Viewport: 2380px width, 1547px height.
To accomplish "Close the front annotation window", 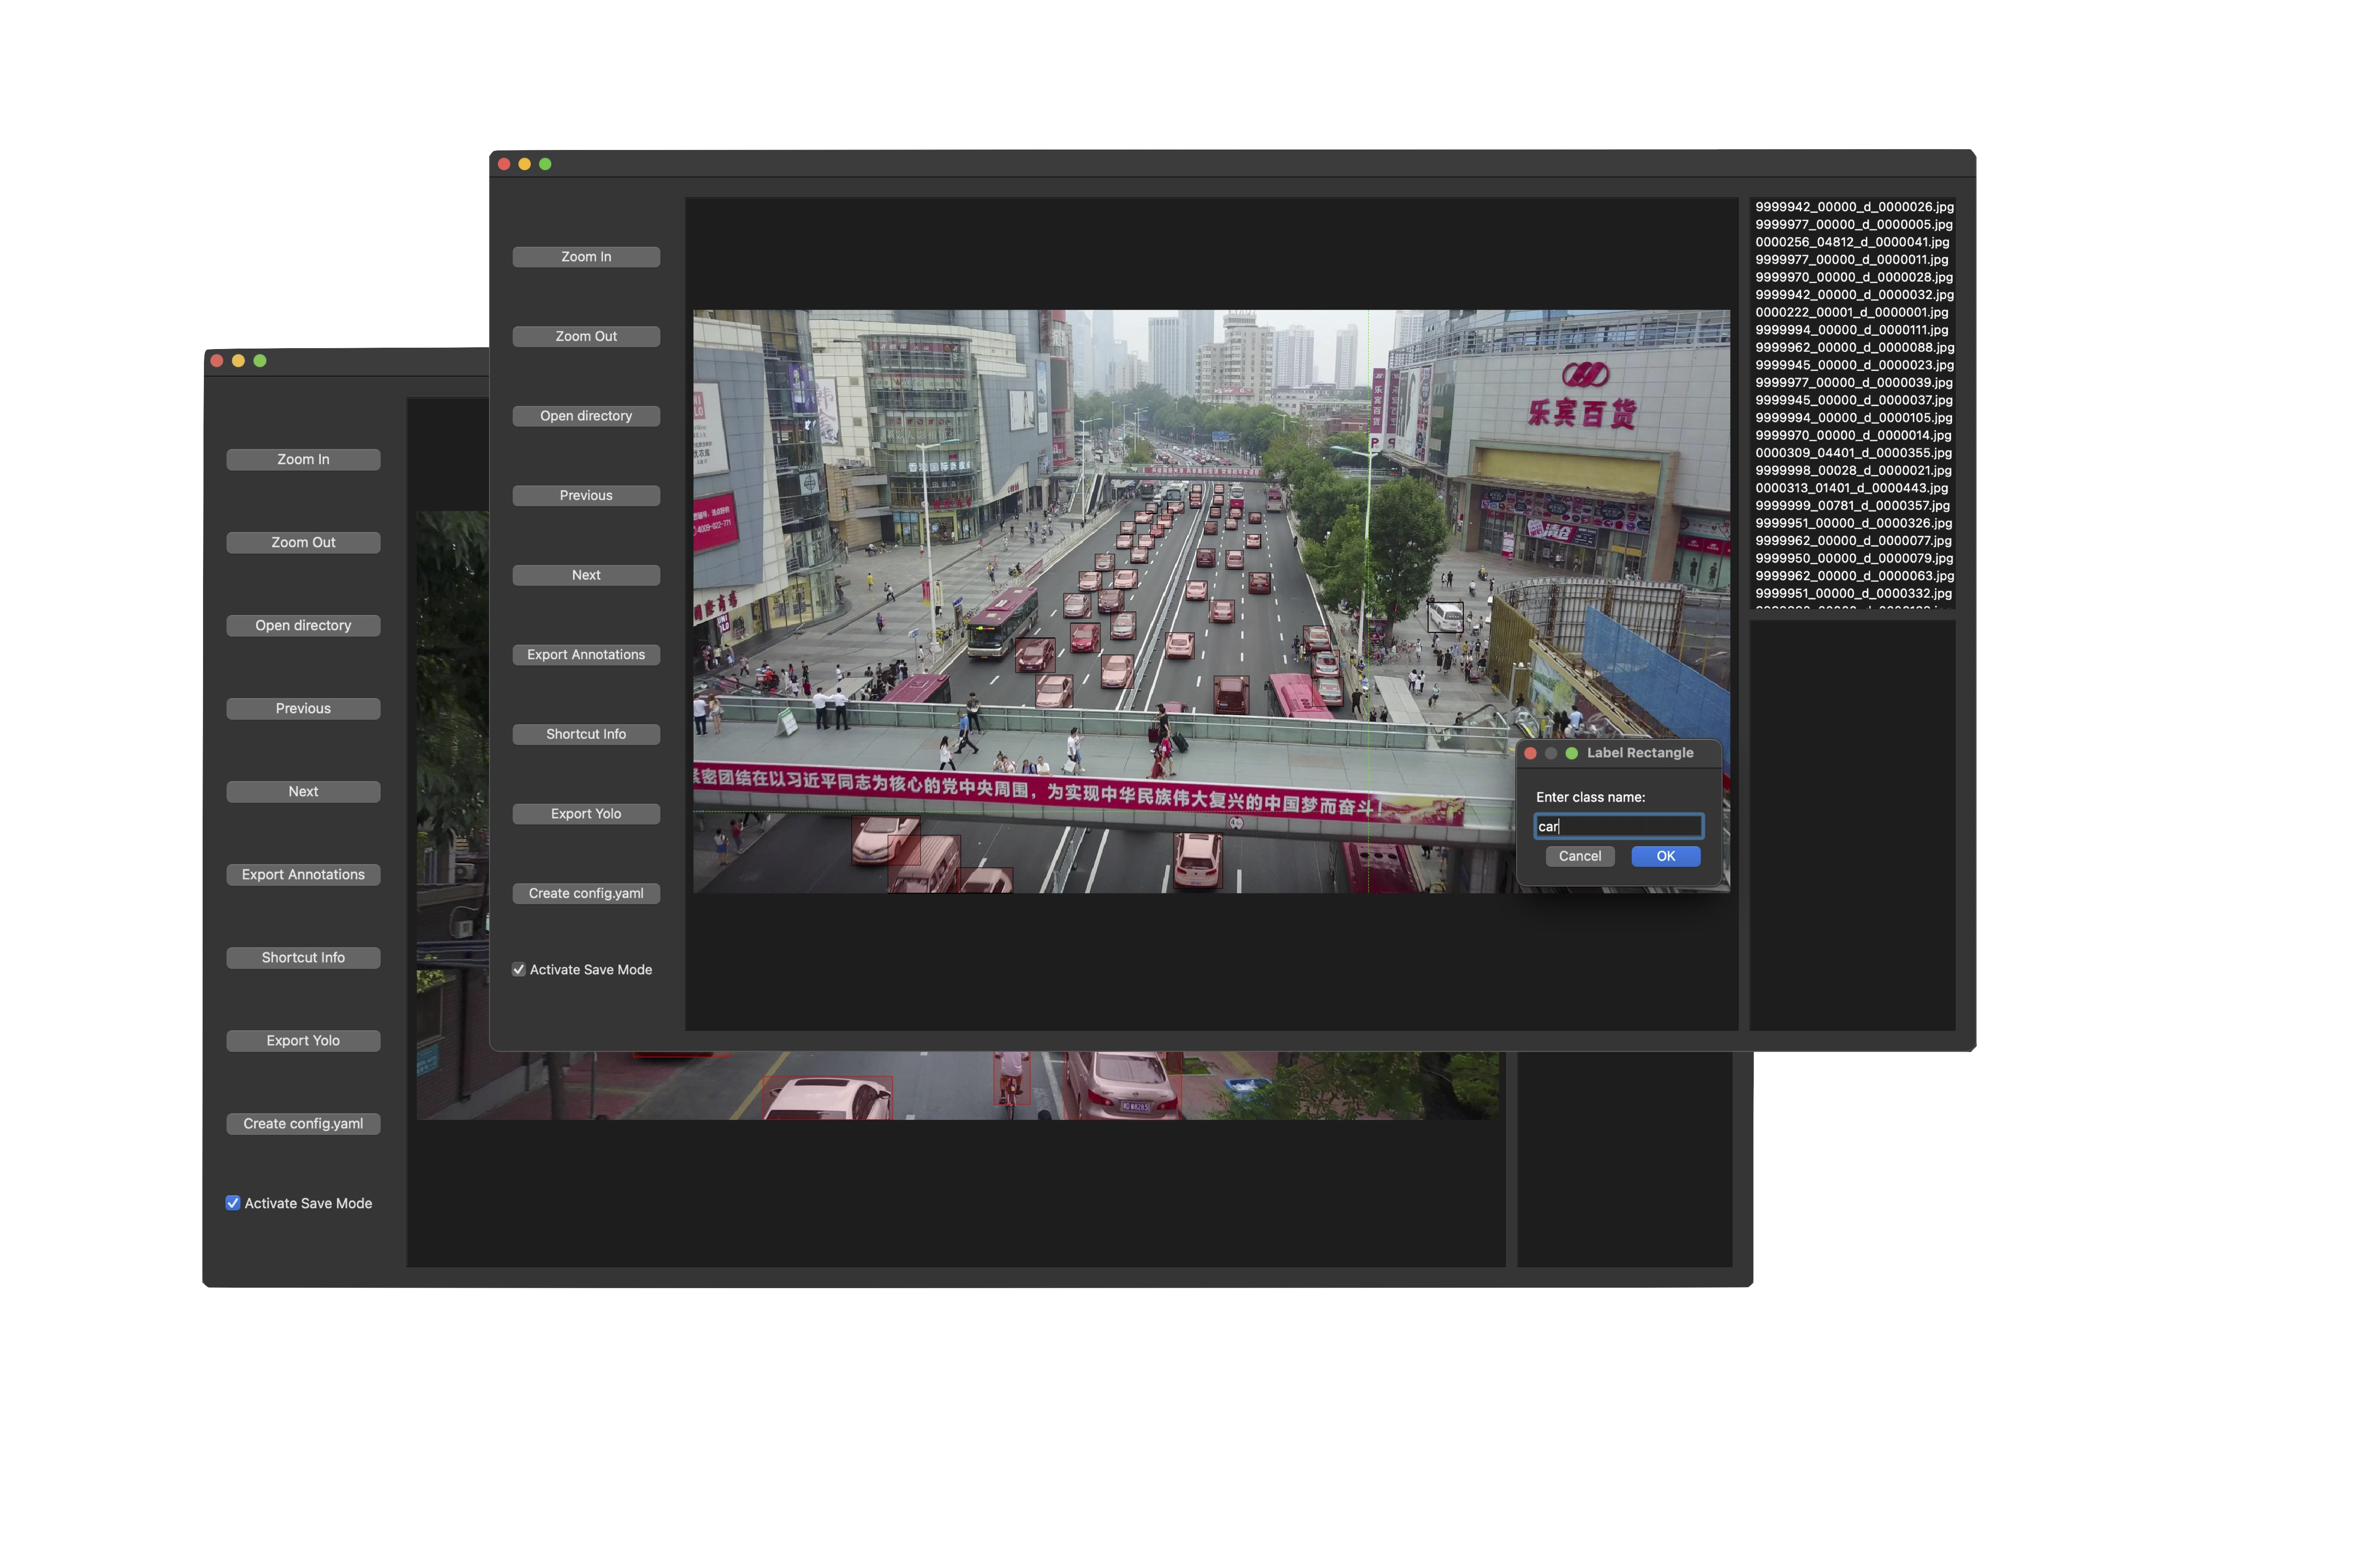I will pos(504,164).
